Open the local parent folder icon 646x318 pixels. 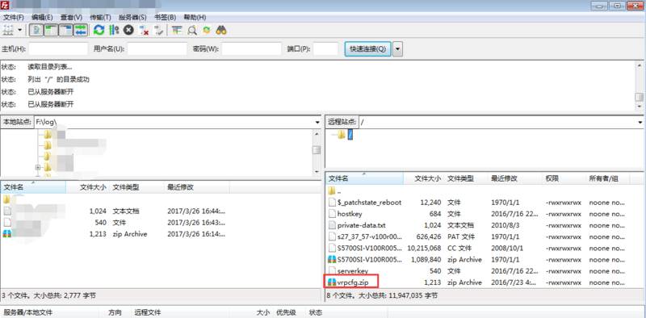pyautogui.click(x=6, y=200)
